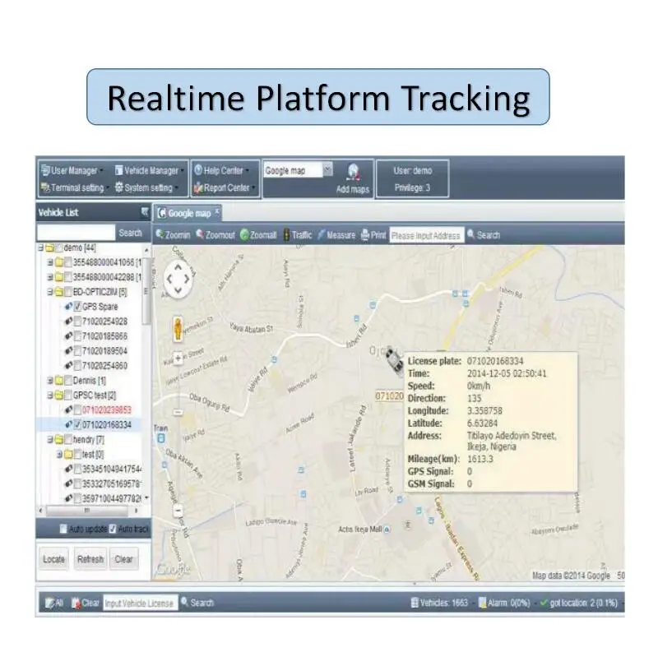This screenshot has width=658, height=657.
Task: Uncheck the 071020168334 vehicle checkbox
Action: [77, 425]
